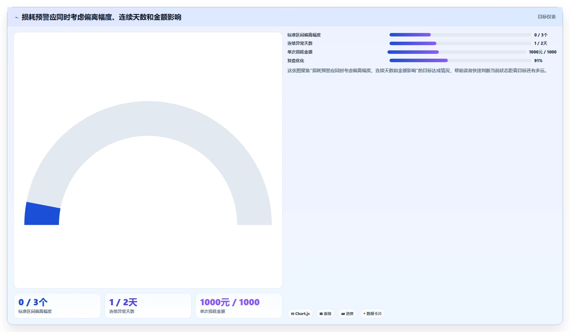
Task: Click the 进度 tag chip
Action: pos(347,314)
